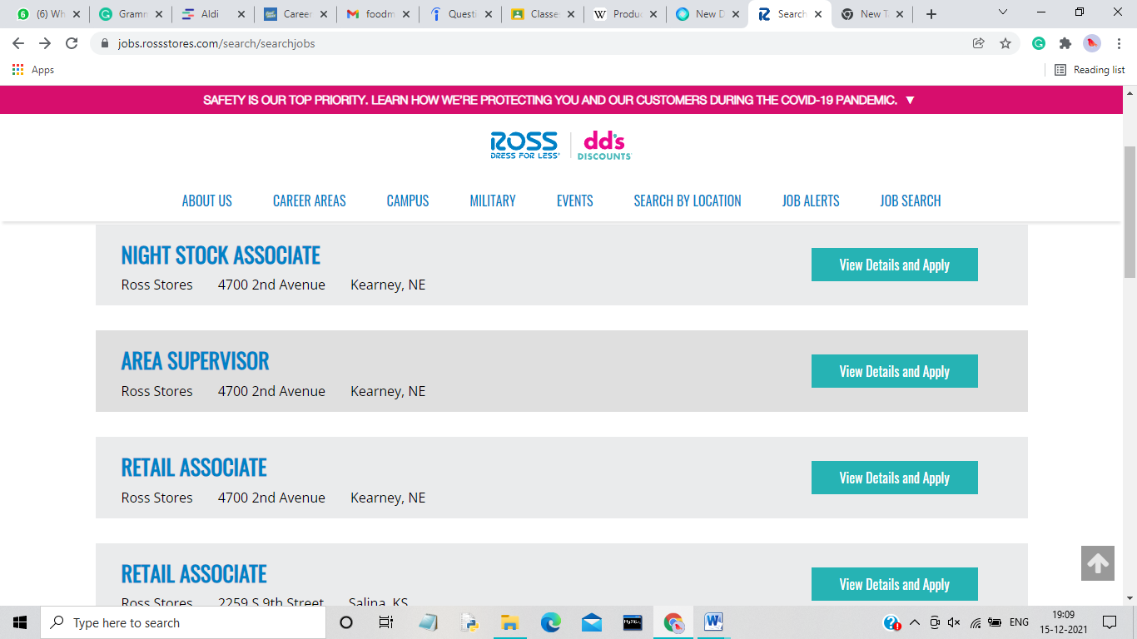Viewport: 1137px width, 639px height.
Task: Open the volume control in system tray
Action: pos(954,622)
